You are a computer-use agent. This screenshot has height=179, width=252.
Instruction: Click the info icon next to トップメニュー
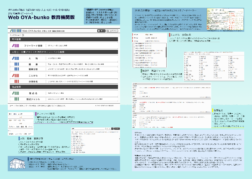(23, 35)
